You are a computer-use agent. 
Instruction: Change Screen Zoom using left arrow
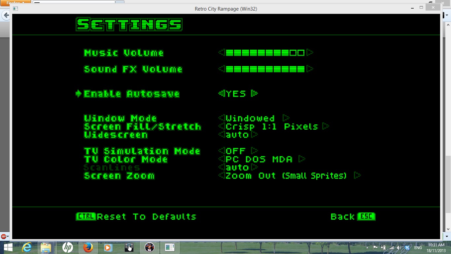(222, 176)
